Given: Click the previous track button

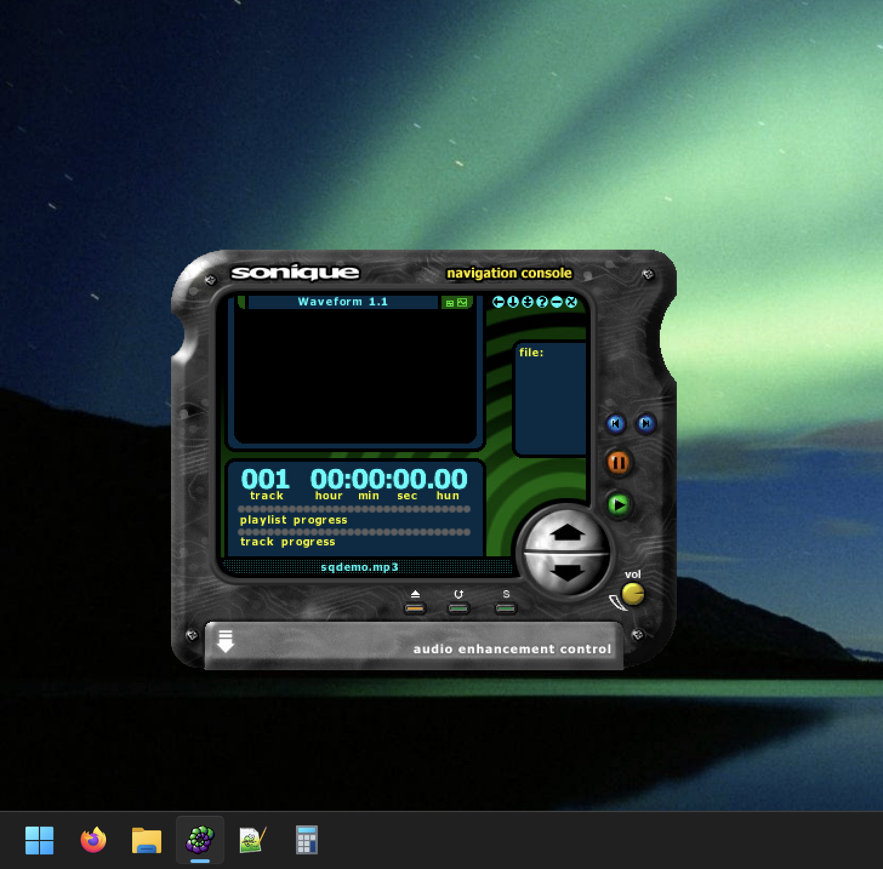Looking at the screenshot, I should (x=616, y=424).
